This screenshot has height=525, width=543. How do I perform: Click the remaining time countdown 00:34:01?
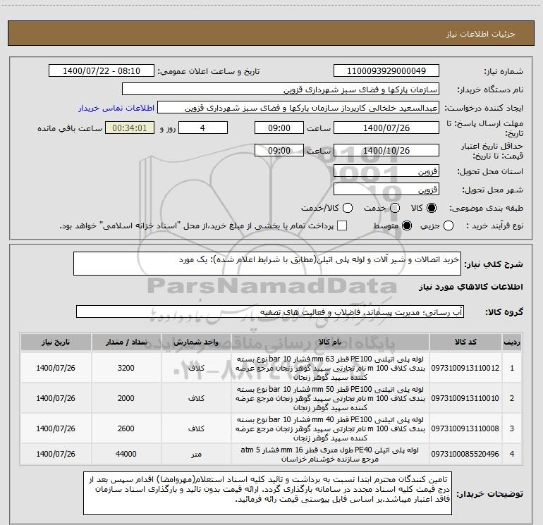click(x=130, y=128)
